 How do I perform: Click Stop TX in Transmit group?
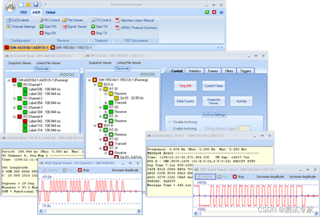[x=99, y=33]
